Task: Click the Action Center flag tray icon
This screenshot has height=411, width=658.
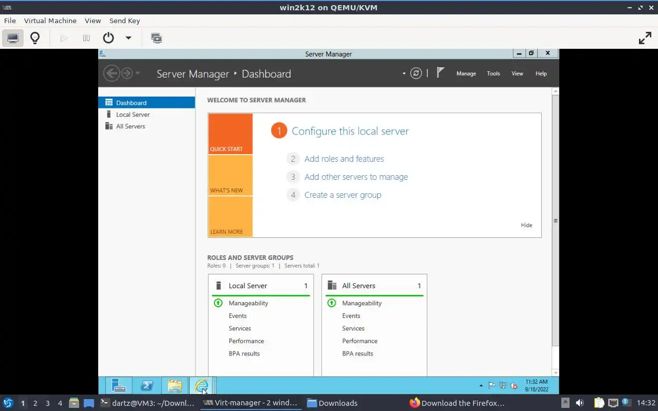Action: 492,385
